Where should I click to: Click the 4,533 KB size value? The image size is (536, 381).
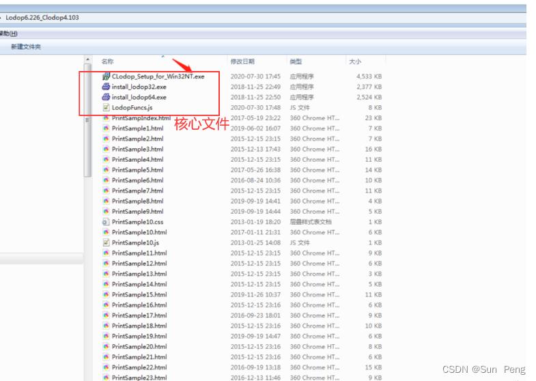[x=369, y=76]
